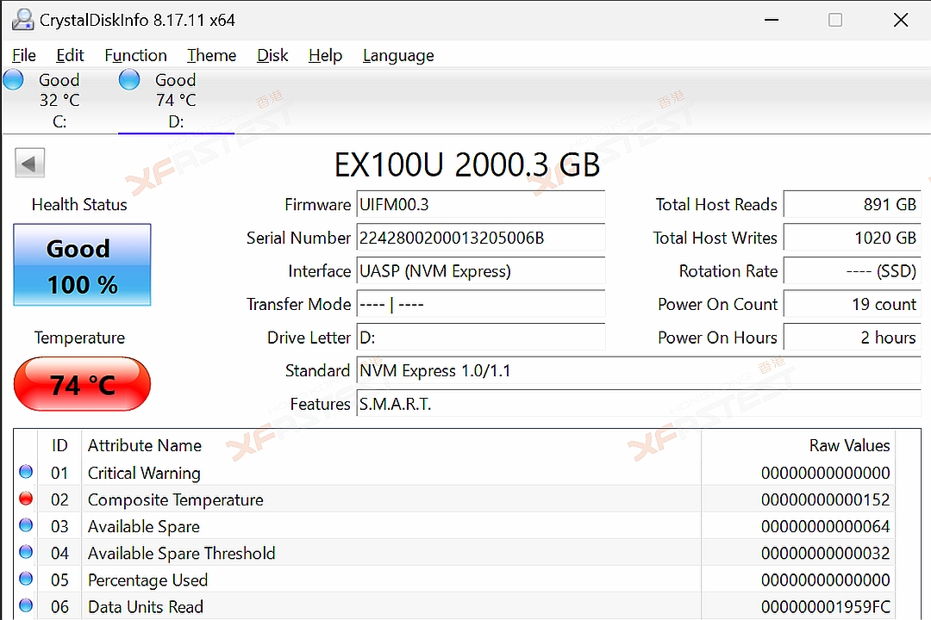The width and height of the screenshot is (931, 620).
Task: Click the Rotation Rate value ---- (SSD)
Action: click(x=852, y=271)
